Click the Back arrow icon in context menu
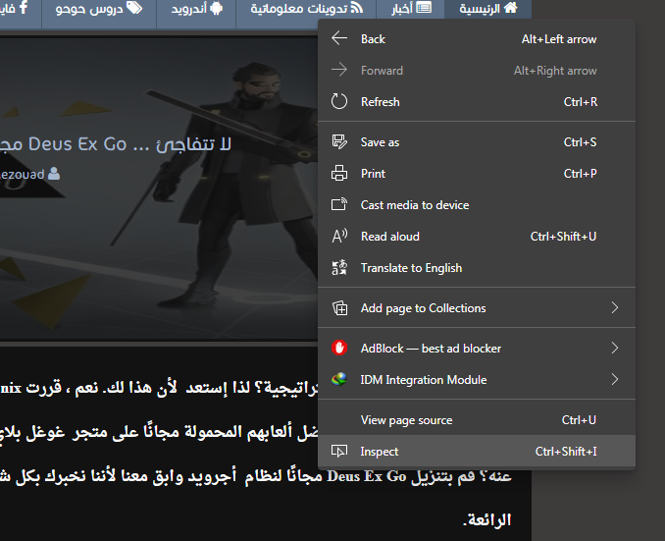 coord(340,39)
